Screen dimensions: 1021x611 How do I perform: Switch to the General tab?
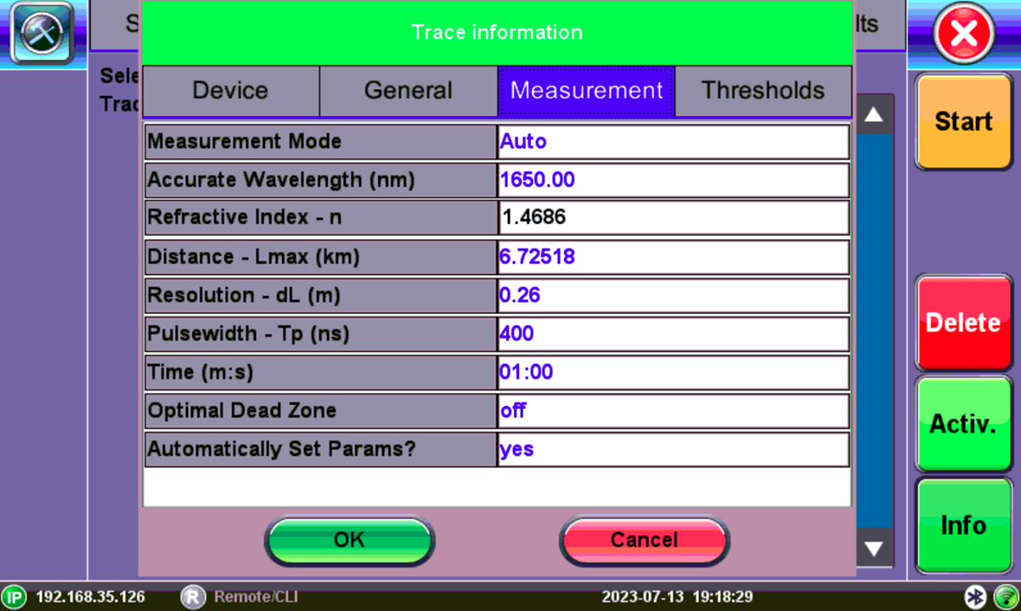(x=408, y=91)
